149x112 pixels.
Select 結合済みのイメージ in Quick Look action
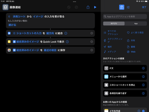click(x=26, y=42)
